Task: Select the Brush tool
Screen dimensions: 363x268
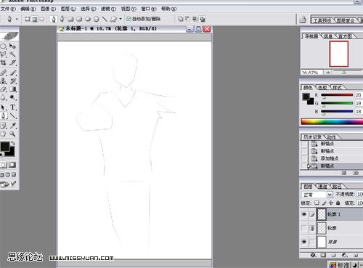Action: [12, 73]
